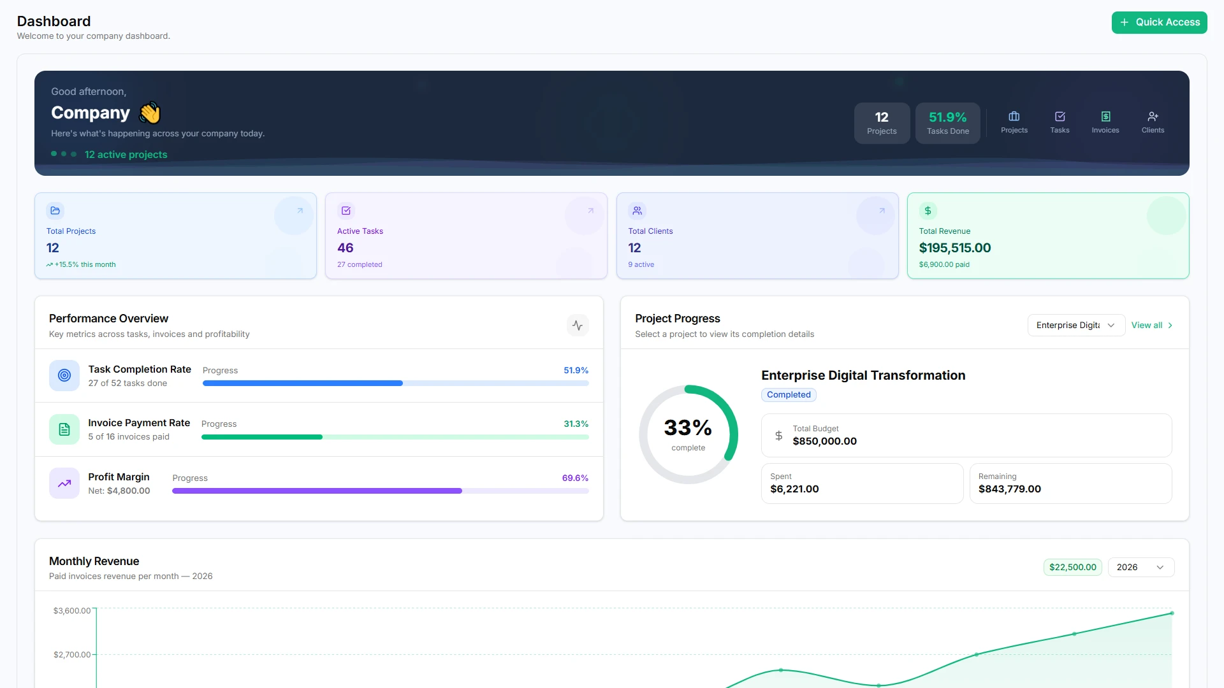Follow the View all link
Viewport: 1224px width, 688px height.
1152,326
